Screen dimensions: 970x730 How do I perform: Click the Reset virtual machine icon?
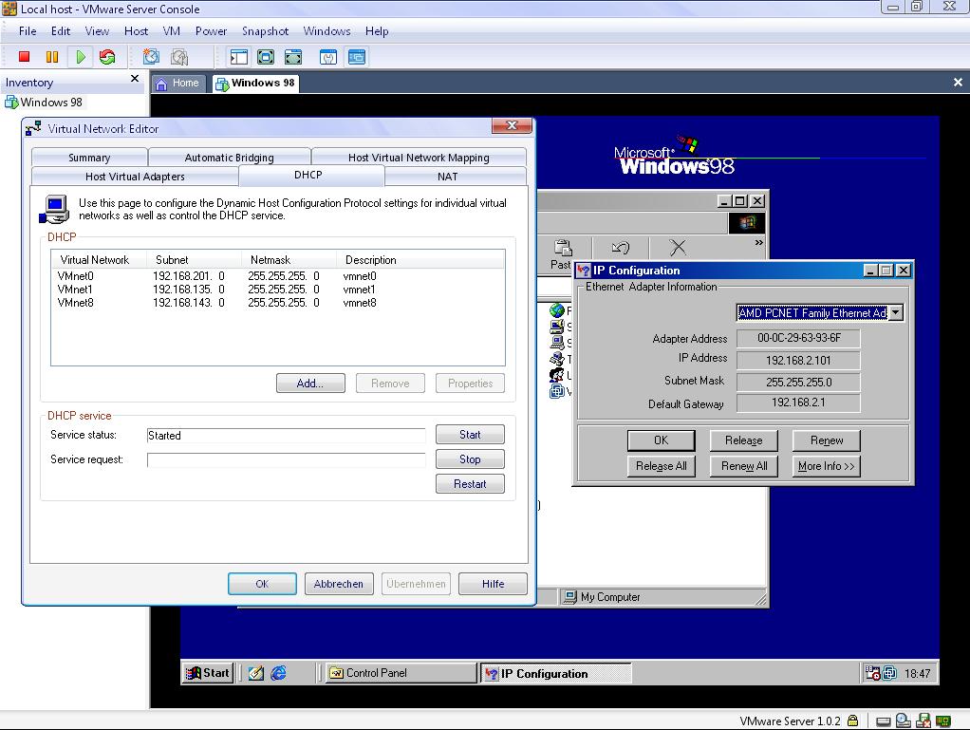[x=107, y=57]
